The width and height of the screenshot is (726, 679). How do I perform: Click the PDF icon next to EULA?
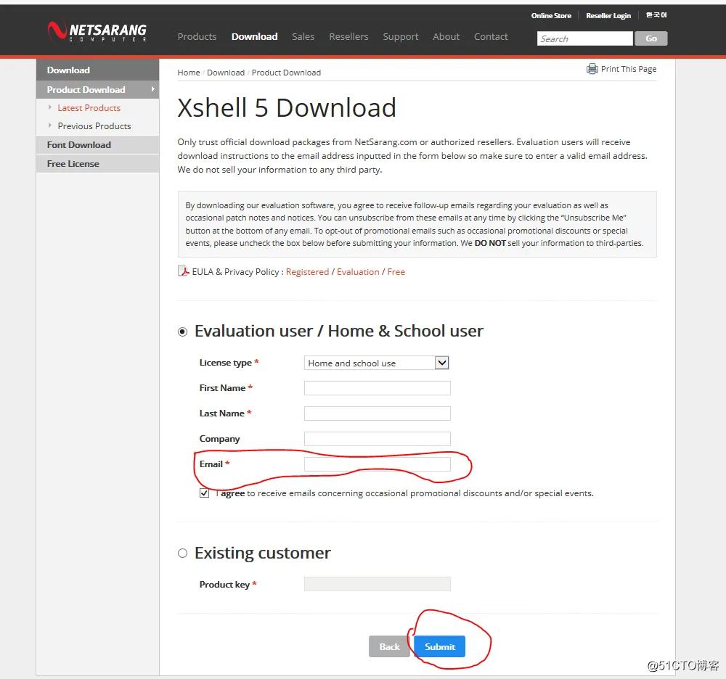(x=184, y=271)
